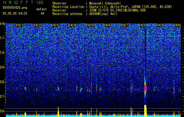Click the 0424 time marker
This screenshot has height=117, width=184.
(x=72, y=25)
